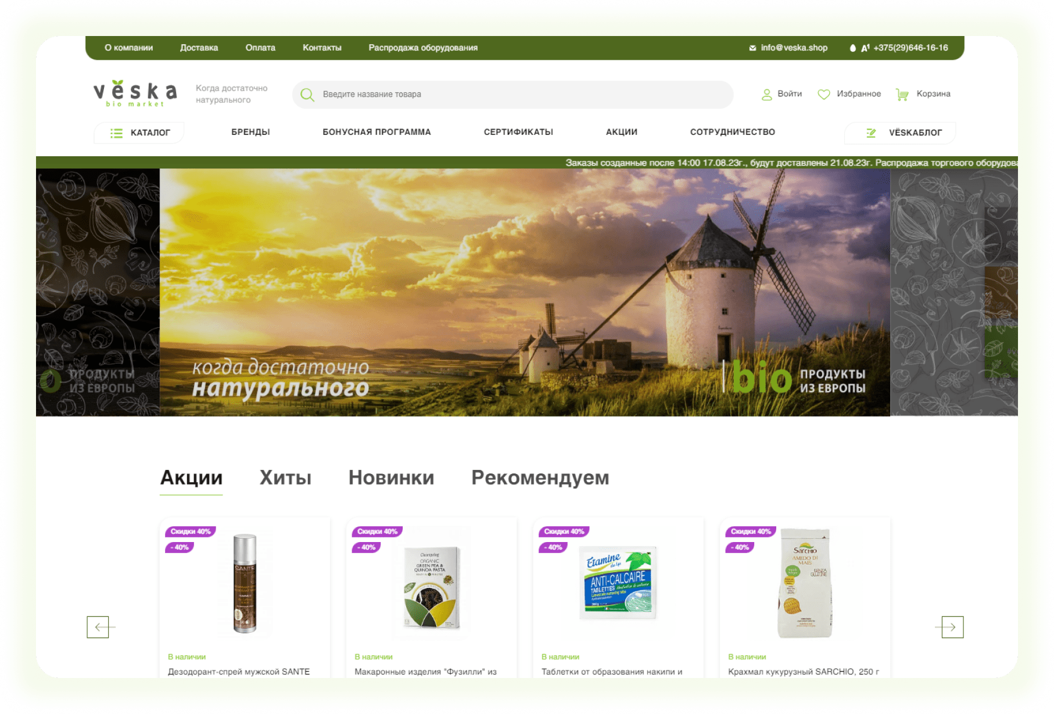
Task: Open the VËSKABLOG button
Action: 899,133
